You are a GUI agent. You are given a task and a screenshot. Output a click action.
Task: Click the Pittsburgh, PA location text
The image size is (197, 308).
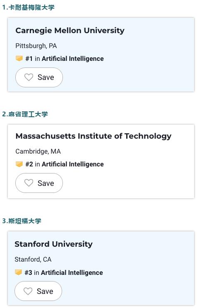point(36,46)
